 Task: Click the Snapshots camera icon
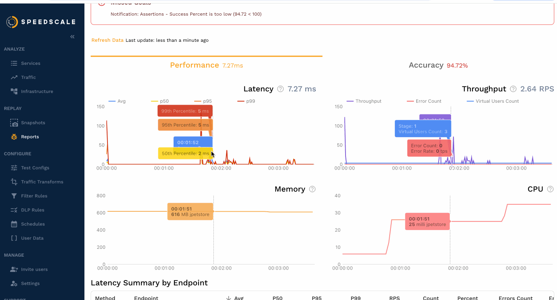tap(14, 123)
